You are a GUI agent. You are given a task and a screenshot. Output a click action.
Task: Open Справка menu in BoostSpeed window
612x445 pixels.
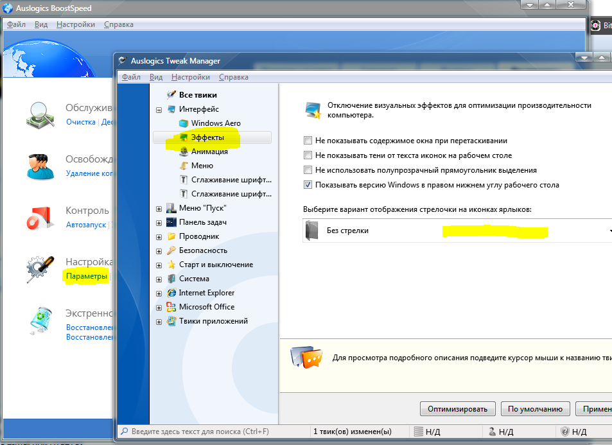coord(119,24)
